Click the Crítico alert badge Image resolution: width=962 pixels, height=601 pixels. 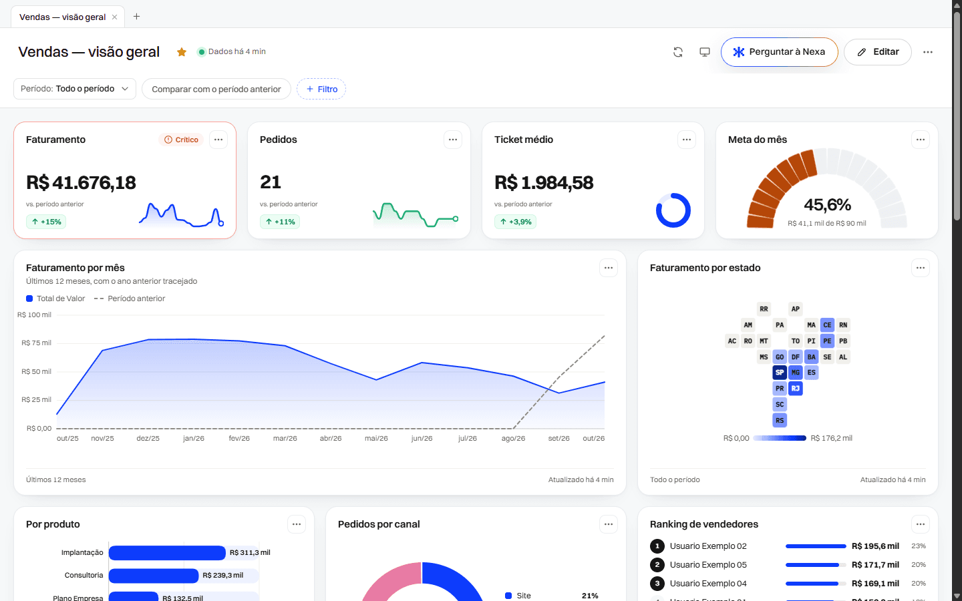(x=182, y=140)
